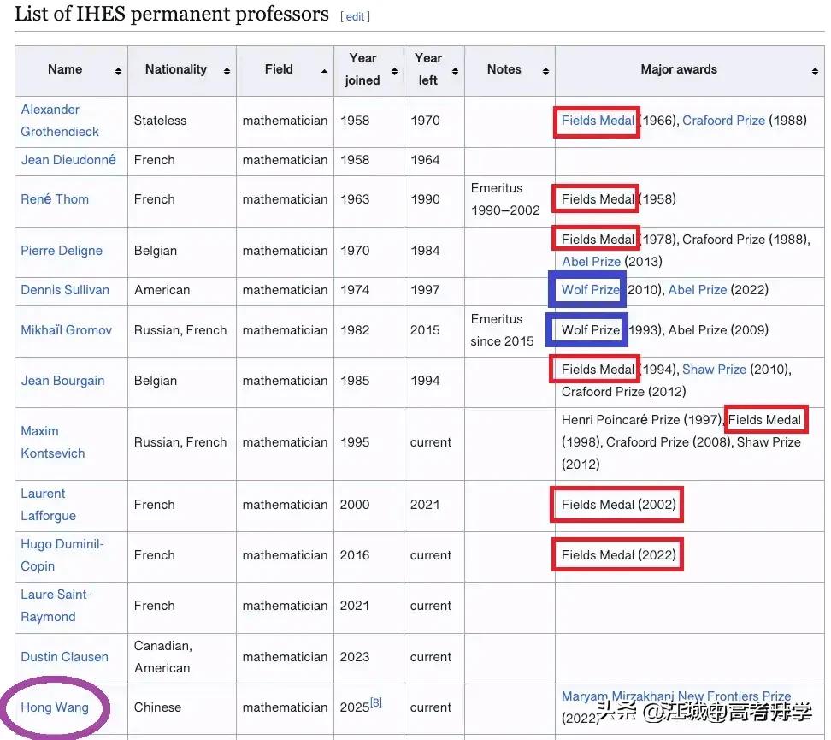Open the Mikhaïl Gromov link
Screen dimensions: 831x740
tap(66, 330)
